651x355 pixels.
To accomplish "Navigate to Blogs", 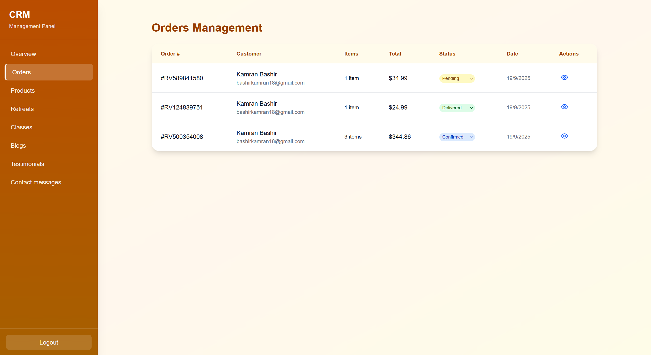I will coord(18,145).
